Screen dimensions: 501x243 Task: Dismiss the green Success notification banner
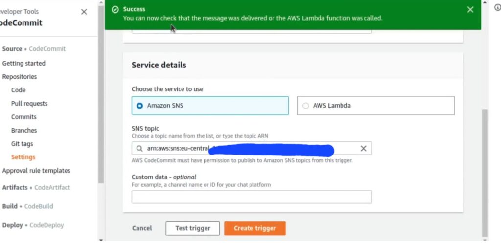(470, 10)
